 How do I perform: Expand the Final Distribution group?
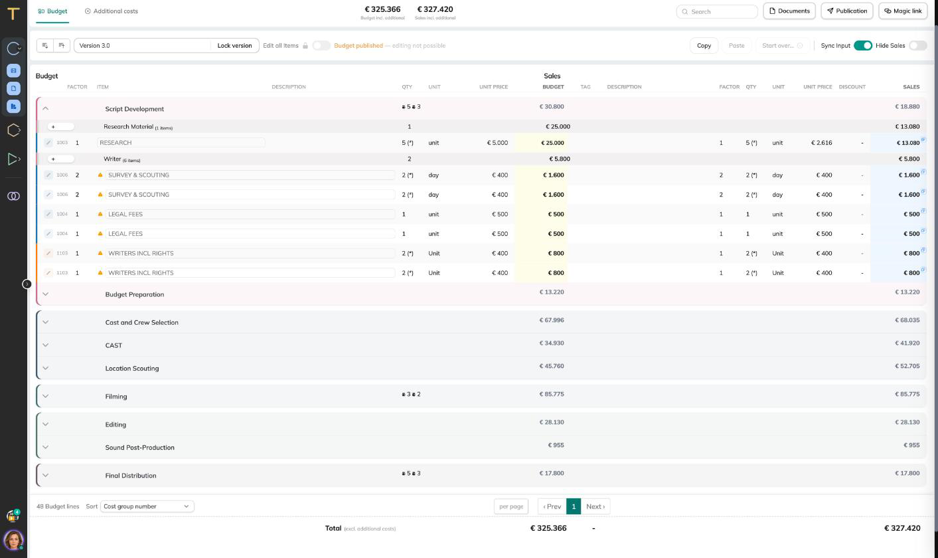[46, 475]
